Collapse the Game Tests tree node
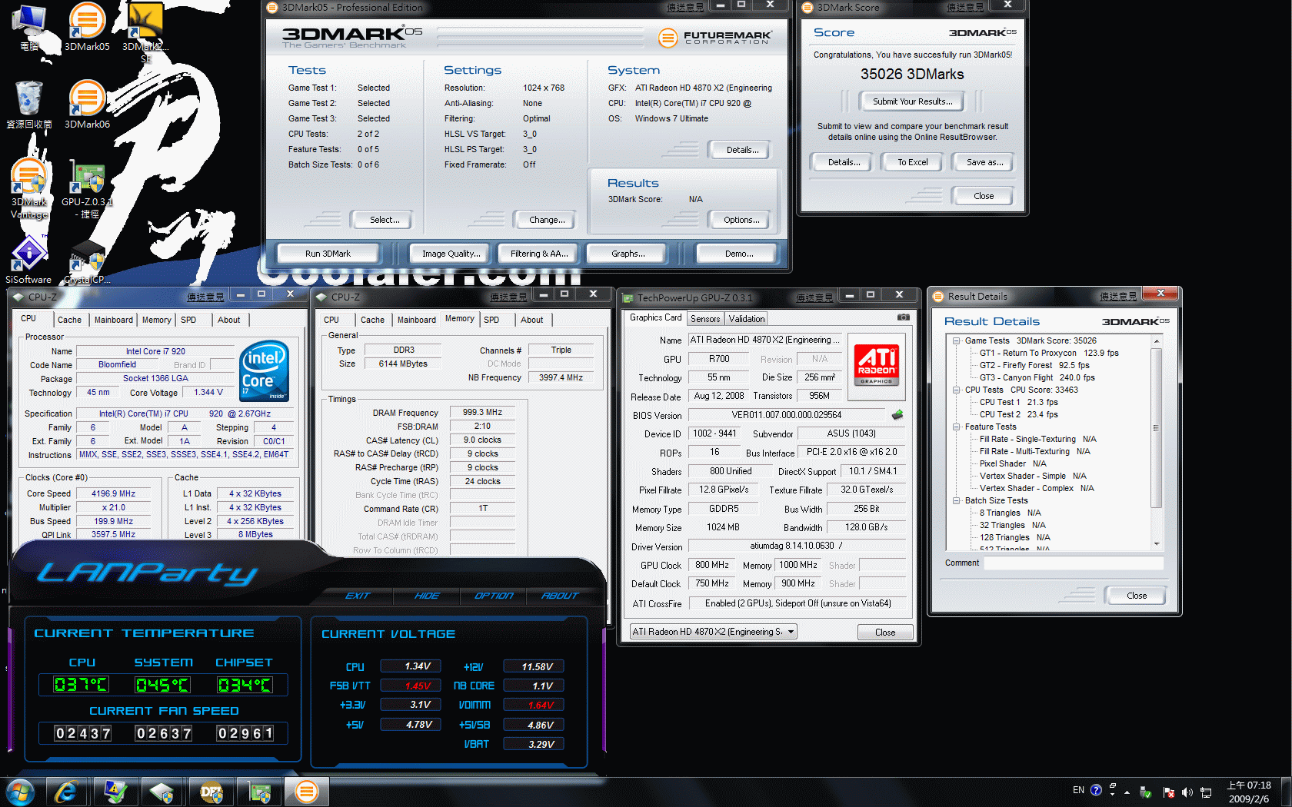The width and height of the screenshot is (1292, 807). point(956,340)
